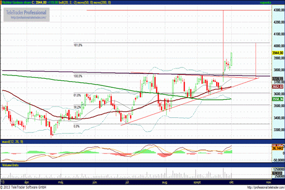Click the 13 year label on time axis
Viewport: 285px width, 190px height.
(2, 182)
